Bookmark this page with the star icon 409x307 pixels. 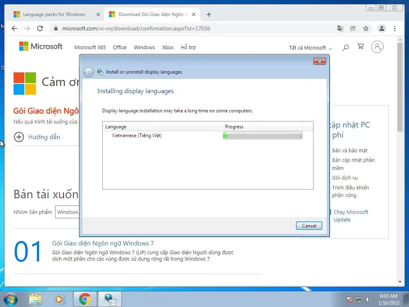tap(366, 28)
